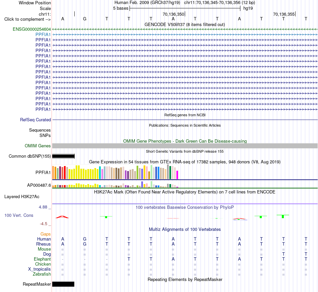Click the '5 bases' scale label
Screen dimensions: 318x292
(x=121, y=8)
